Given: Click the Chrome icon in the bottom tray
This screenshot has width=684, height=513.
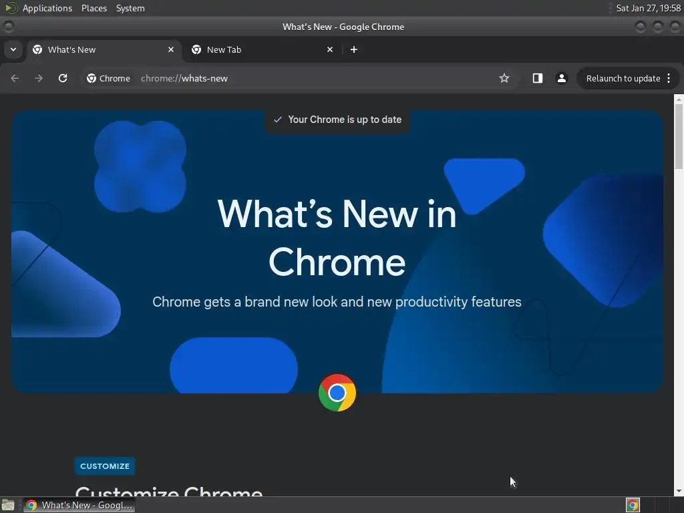Looking at the screenshot, I should (x=633, y=505).
